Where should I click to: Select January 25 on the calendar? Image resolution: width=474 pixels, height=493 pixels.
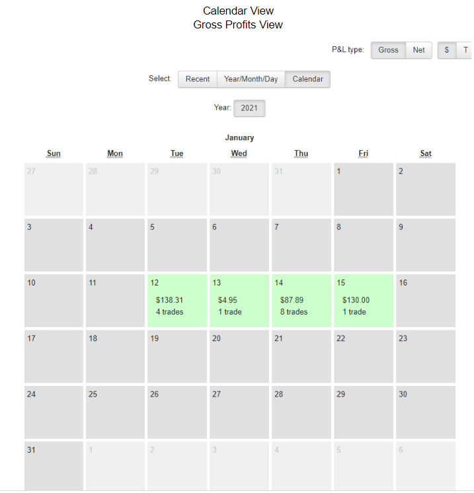[x=115, y=411]
